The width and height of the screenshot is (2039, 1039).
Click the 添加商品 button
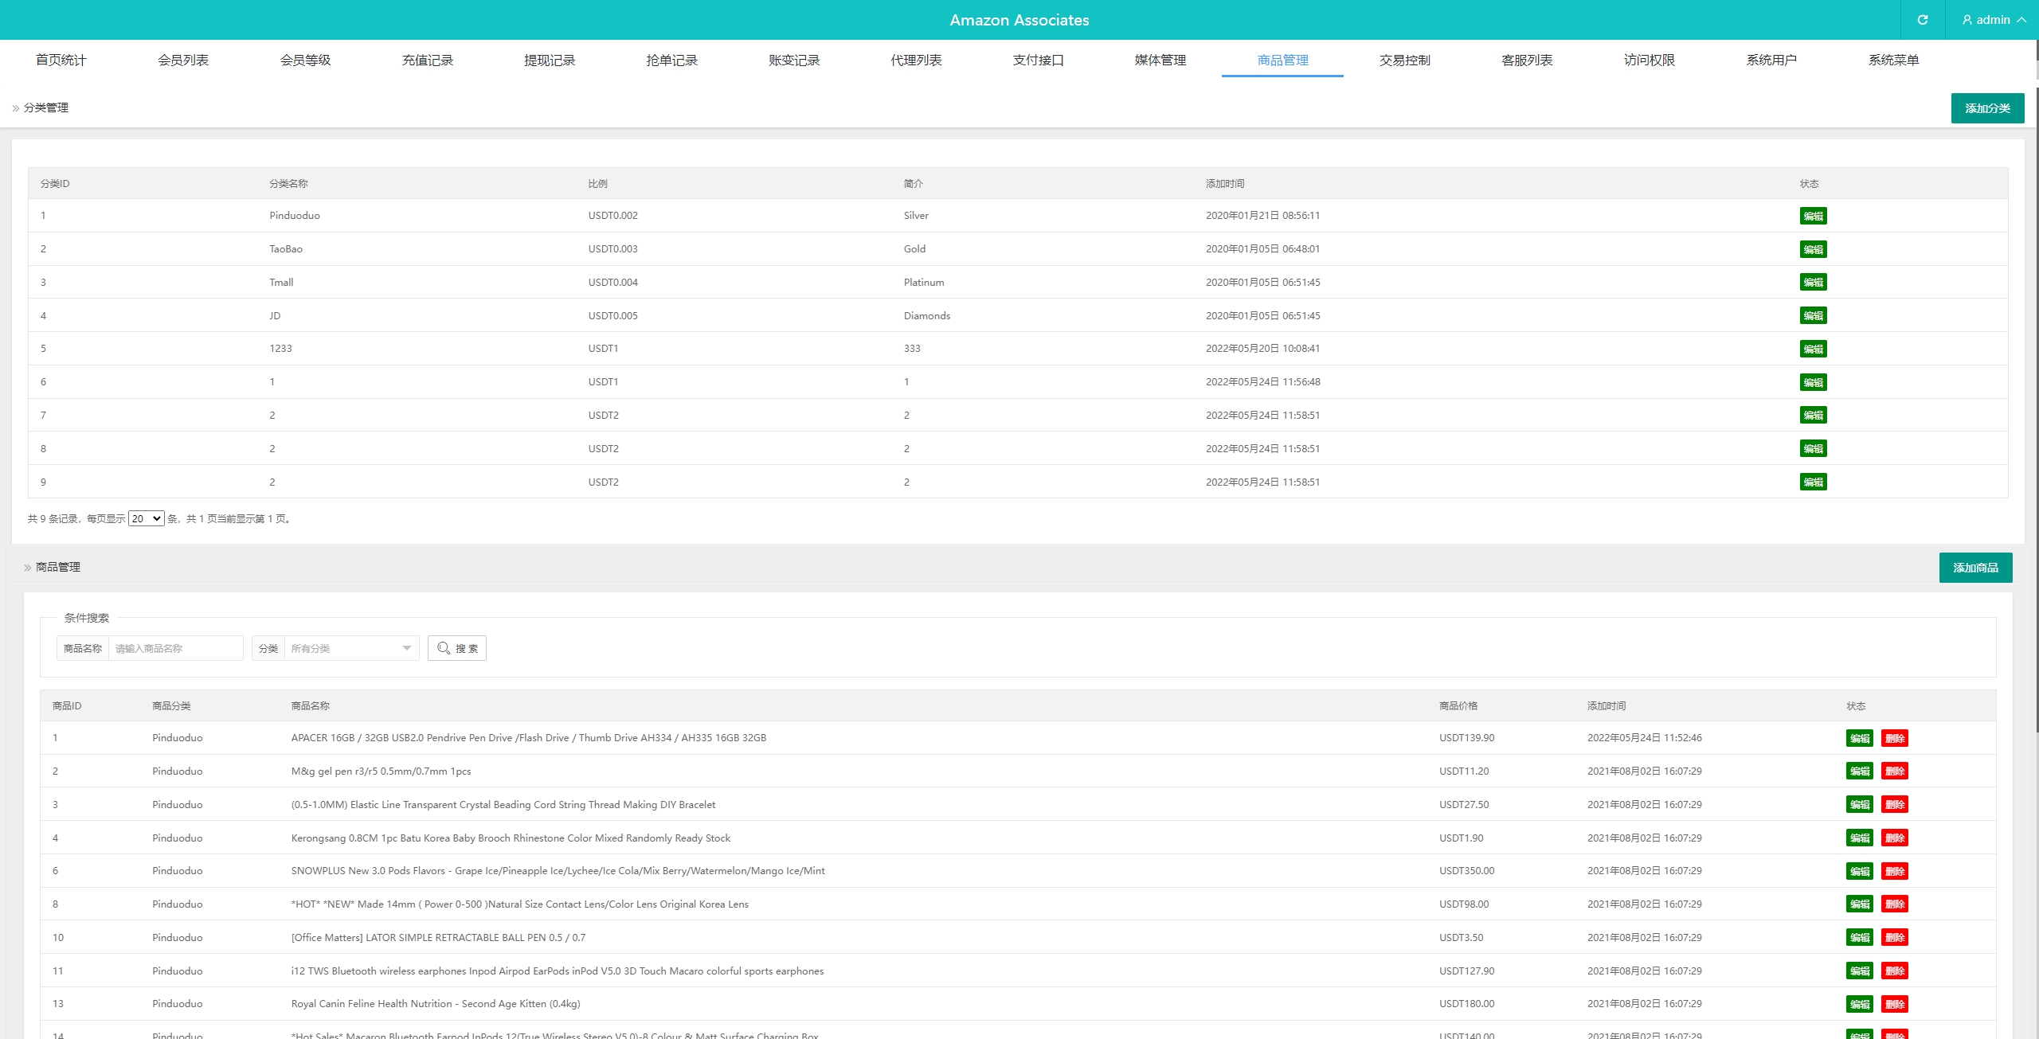point(1974,568)
